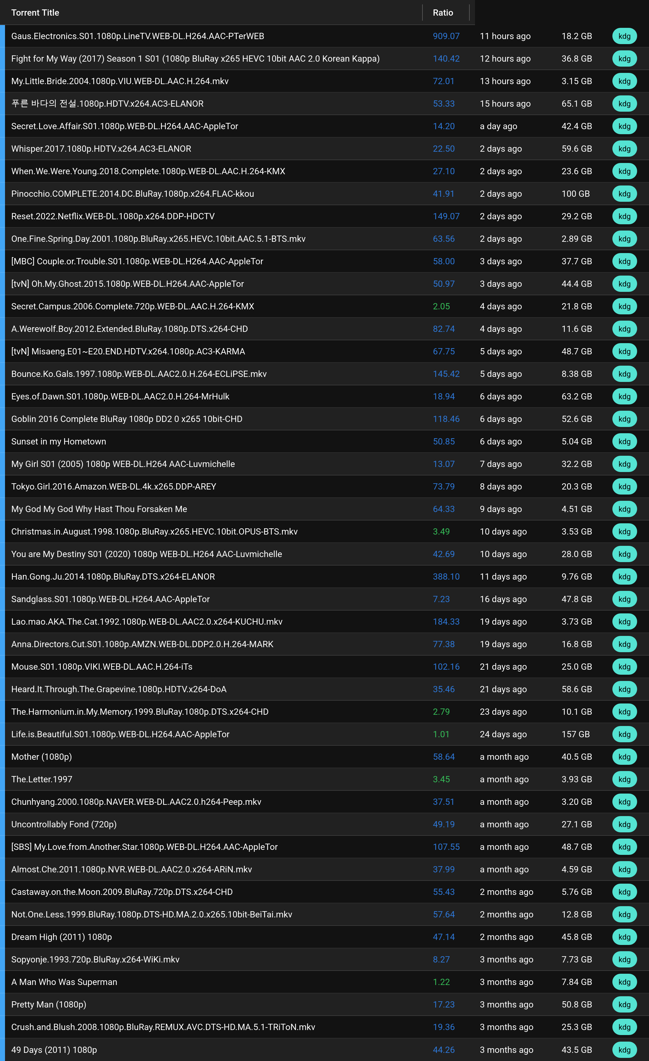Click My God My God Why Hast Thou Forsaken Me
Screen dimensions: 649x1061
click(99, 509)
